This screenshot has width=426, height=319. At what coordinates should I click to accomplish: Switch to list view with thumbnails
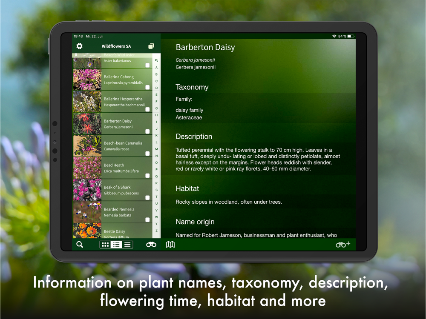coord(116,245)
